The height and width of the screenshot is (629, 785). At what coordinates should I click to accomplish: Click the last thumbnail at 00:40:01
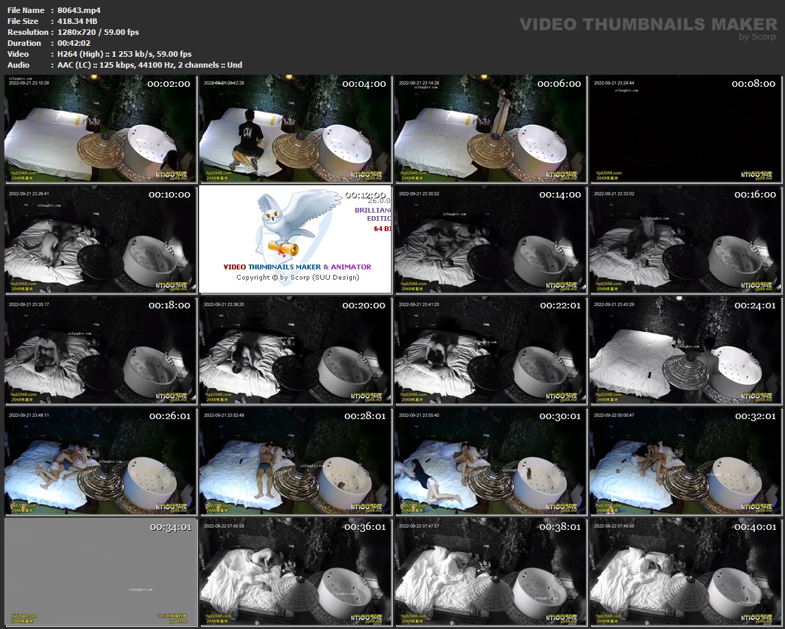(x=684, y=572)
